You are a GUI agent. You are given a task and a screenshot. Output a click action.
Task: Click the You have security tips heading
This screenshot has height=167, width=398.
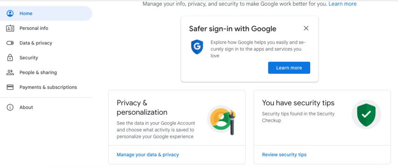pyautogui.click(x=298, y=103)
